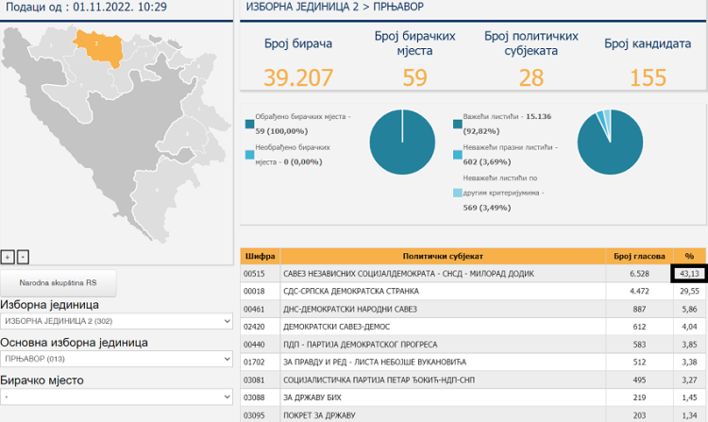
Task: Click the light blue Необрађено legend square
Action: pos(249,154)
